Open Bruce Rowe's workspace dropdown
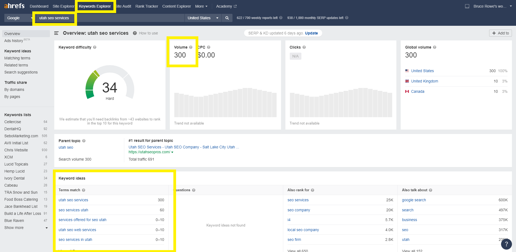Viewport: 516px width, 252px height. click(x=492, y=6)
